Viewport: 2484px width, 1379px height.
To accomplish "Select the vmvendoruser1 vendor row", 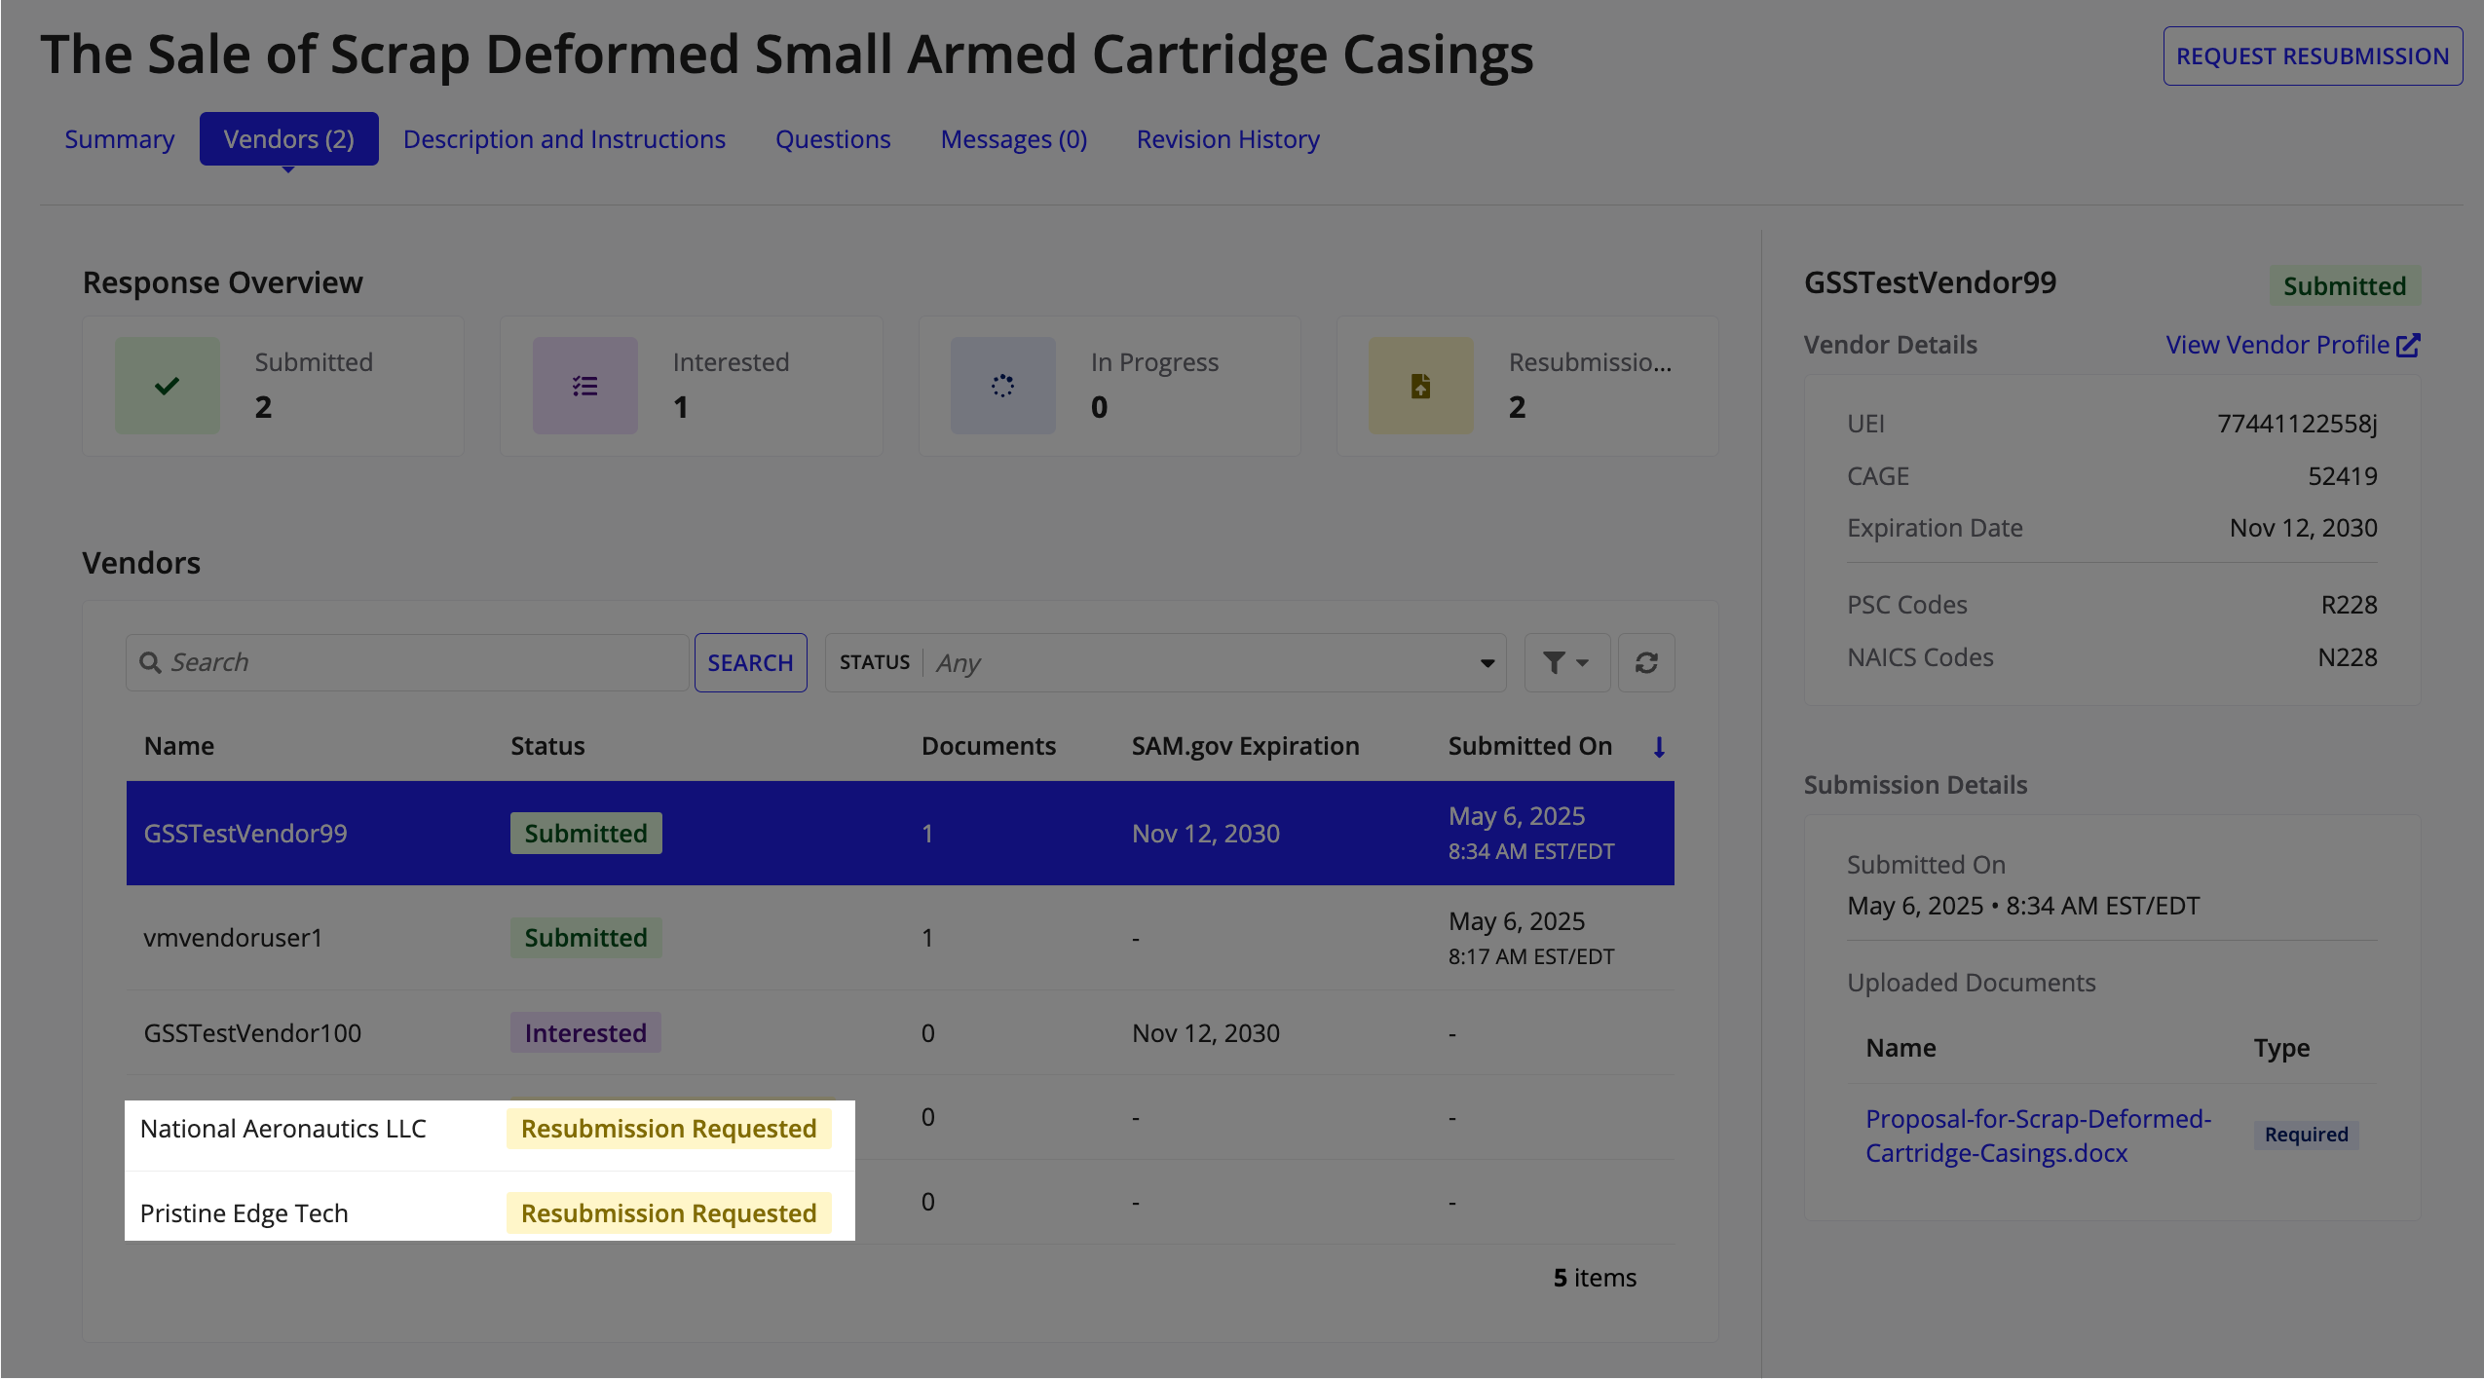I will click(900, 938).
